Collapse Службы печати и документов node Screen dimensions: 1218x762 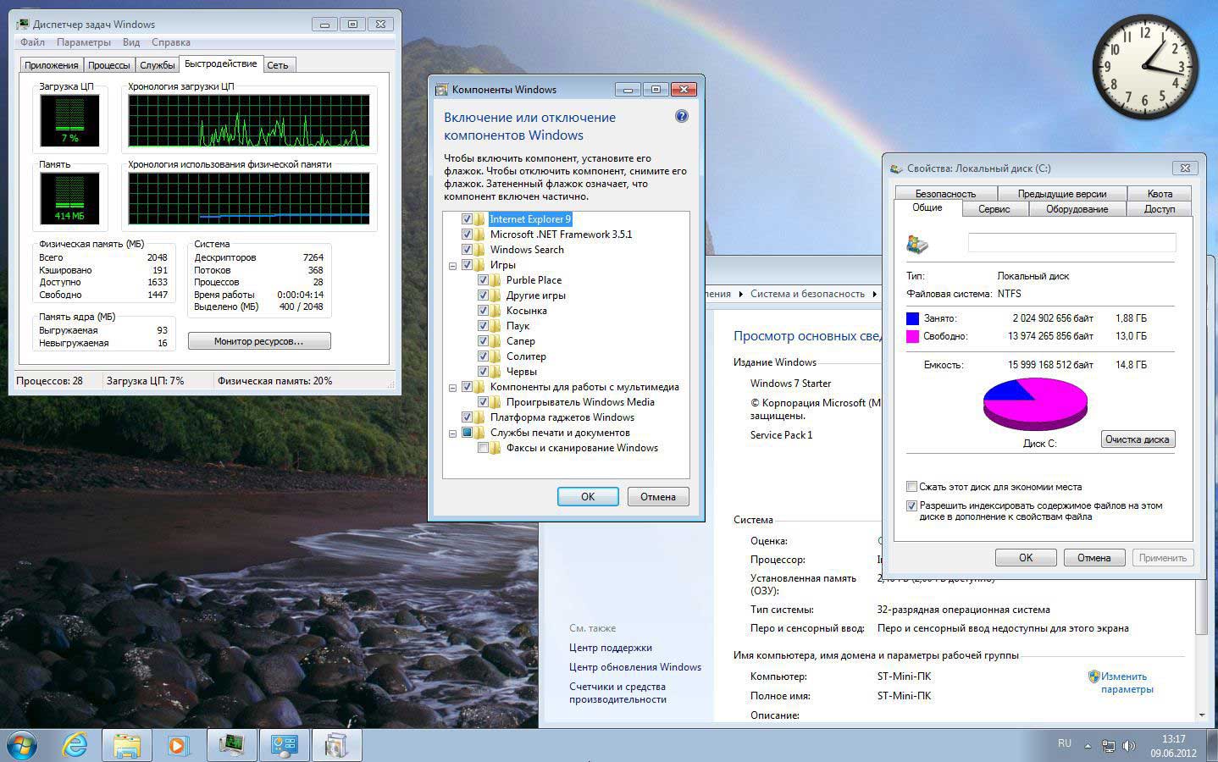point(453,433)
